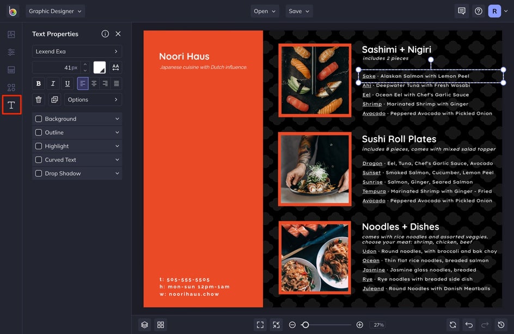Image resolution: width=514 pixels, height=334 pixels.
Task: Open the Graphic Designer mode dropdown
Action: tap(55, 11)
